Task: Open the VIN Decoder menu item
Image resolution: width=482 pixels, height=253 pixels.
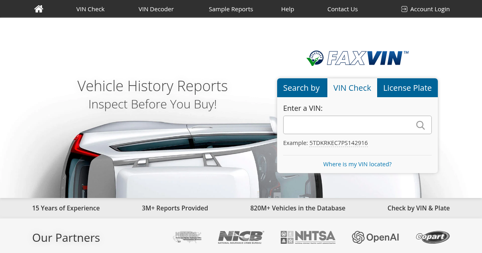Action: (x=156, y=9)
